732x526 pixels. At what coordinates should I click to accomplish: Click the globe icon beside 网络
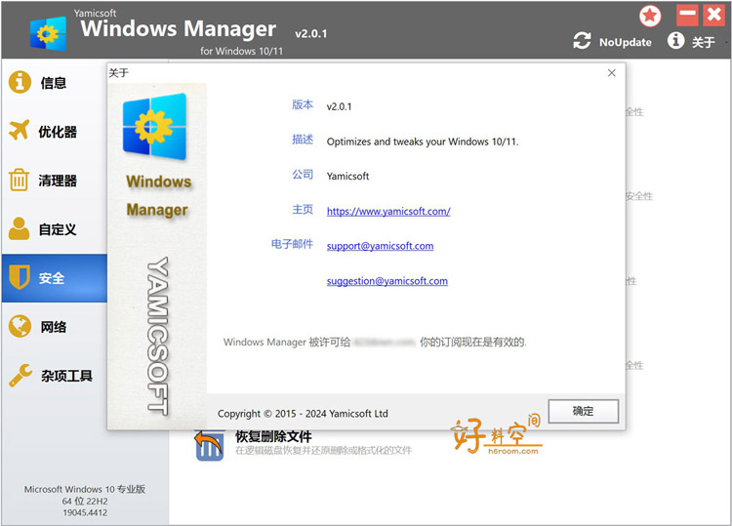click(20, 326)
